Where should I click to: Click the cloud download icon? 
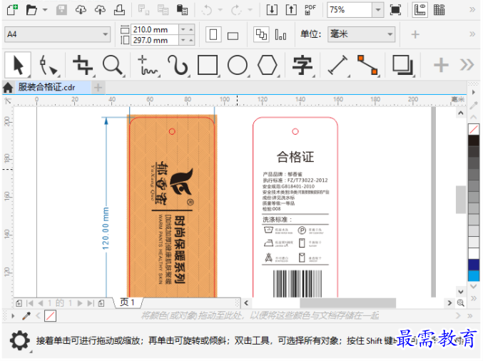coord(81,10)
